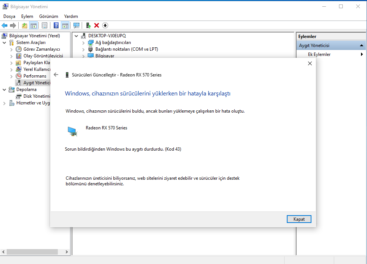Click the Sistem Araçları icon
This screenshot has height=264, width=367.
point(12,43)
